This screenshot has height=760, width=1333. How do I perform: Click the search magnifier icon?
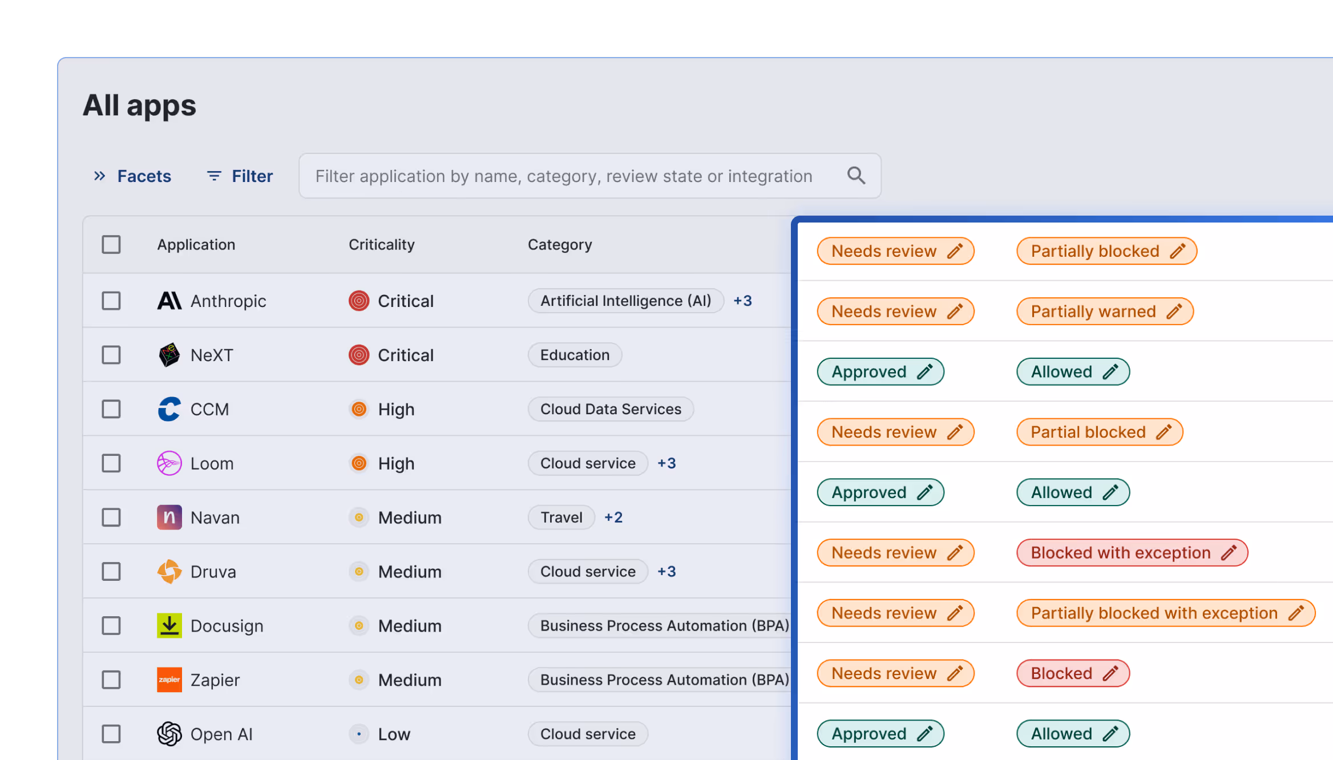pyautogui.click(x=856, y=176)
